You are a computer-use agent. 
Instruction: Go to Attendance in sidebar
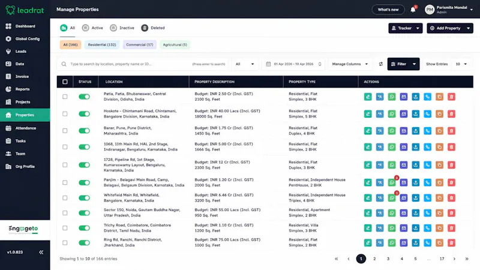tap(25, 128)
